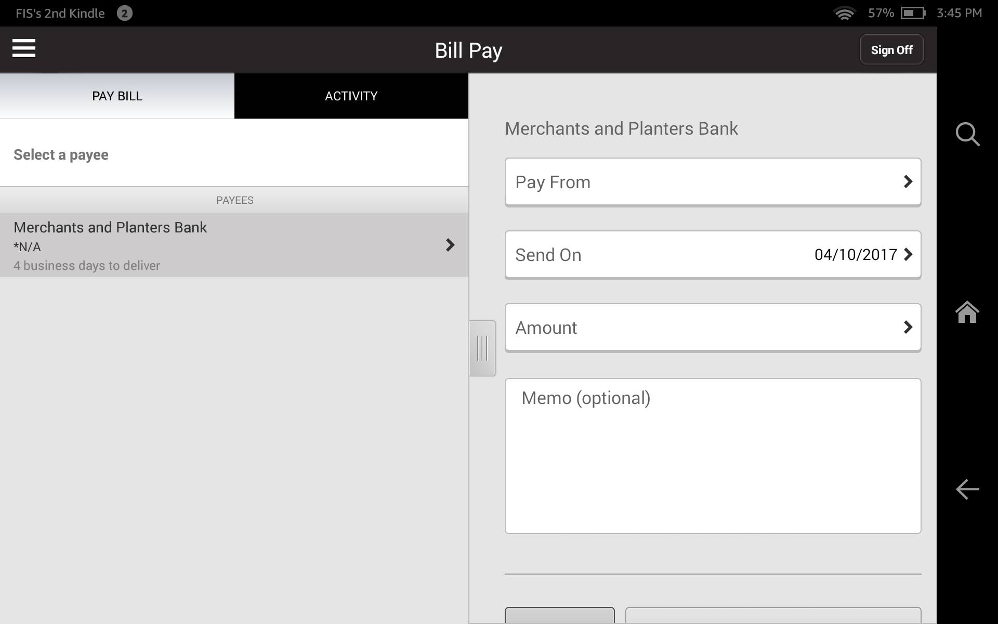Tap the search magnifier icon
998x624 pixels.
click(967, 134)
